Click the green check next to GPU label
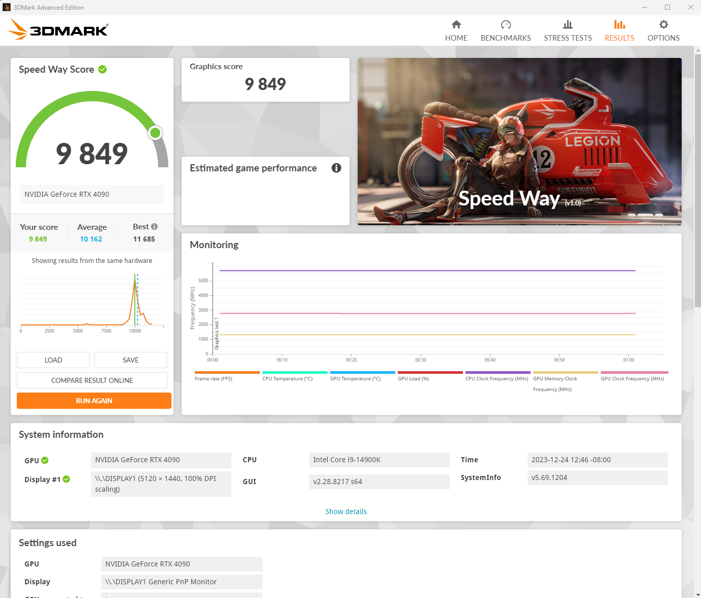 pyautogui.click(x=45, y=460)
